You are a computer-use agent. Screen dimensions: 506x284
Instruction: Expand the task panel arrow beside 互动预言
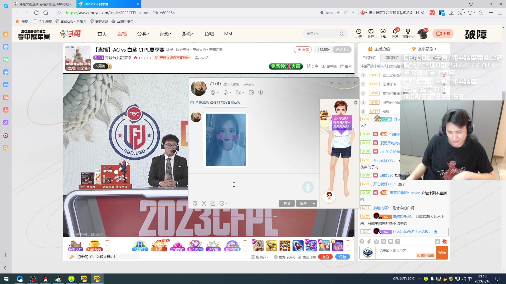tap(107, 246)
